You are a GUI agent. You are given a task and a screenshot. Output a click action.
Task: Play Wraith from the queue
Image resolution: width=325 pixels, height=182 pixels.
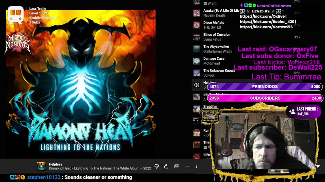212,4
